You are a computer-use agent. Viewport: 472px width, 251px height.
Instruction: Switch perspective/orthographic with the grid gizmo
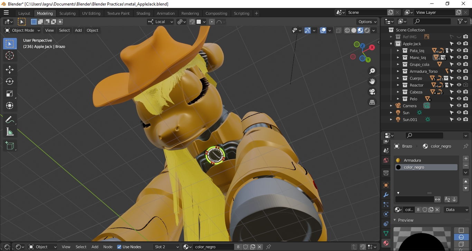pyautogui.click(x=372, y=102)
